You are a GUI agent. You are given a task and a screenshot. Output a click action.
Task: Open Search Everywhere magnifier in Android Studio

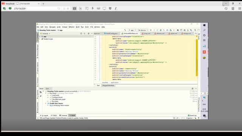(195, 30)
